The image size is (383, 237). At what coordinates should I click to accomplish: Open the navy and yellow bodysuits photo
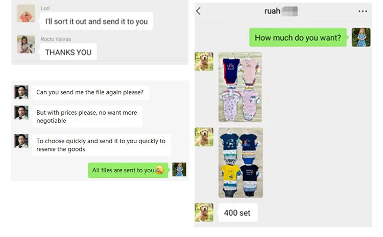pos(241,163)
